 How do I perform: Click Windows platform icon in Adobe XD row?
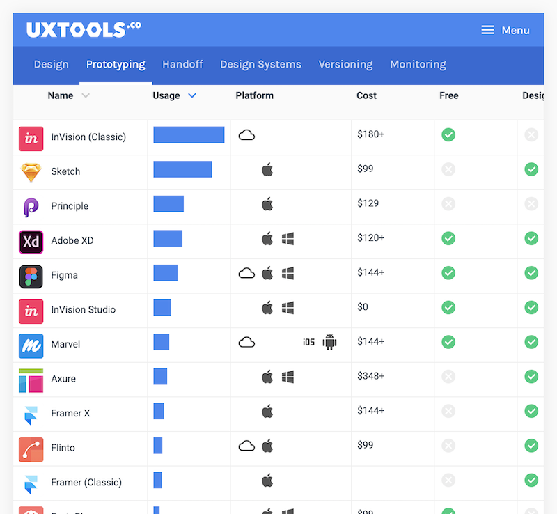point(288,238)
